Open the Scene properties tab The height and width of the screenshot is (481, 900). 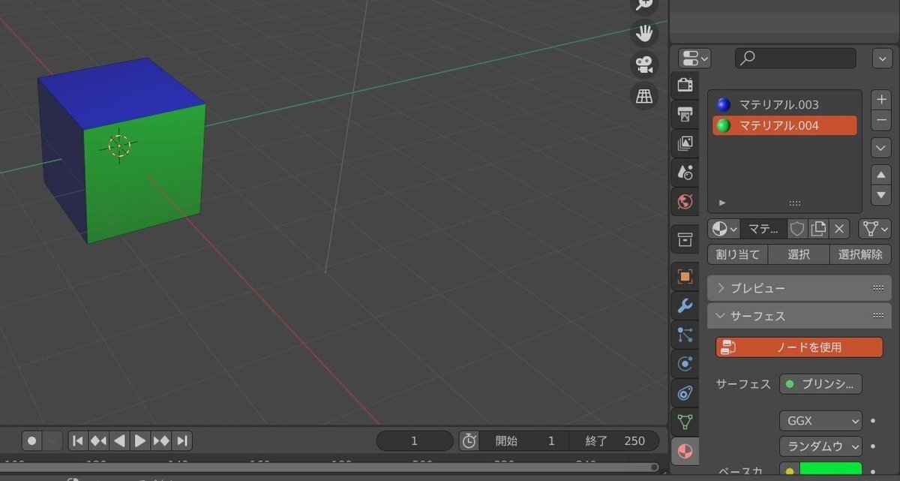click(x=684, y=173)
